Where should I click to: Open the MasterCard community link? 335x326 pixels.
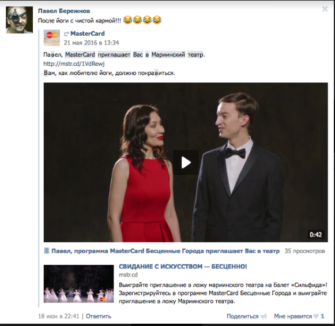(88, 33)
